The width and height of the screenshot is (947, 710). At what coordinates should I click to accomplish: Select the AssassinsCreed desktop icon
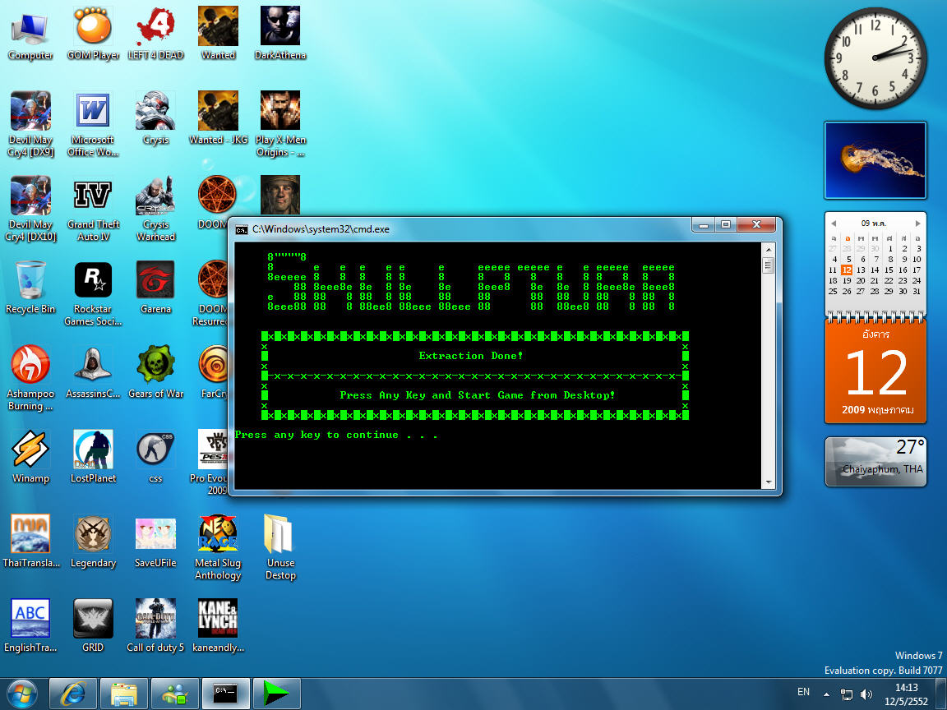point(93,372)
